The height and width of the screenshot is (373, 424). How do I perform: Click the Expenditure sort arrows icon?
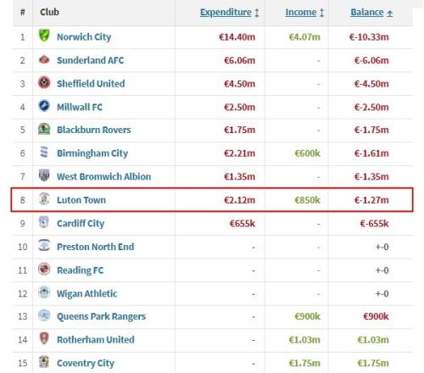point(257,13)
